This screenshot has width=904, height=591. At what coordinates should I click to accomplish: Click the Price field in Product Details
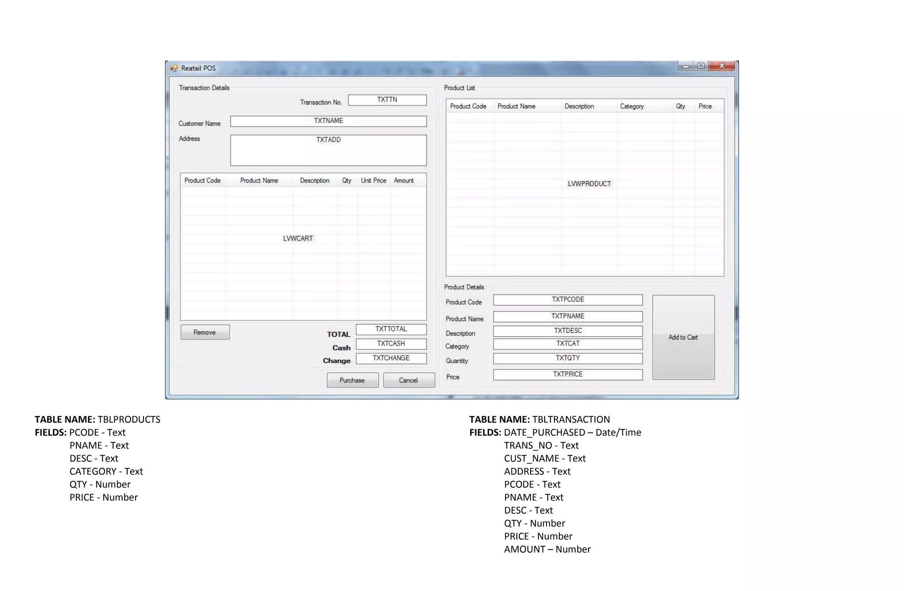click(x=568, y=374)
